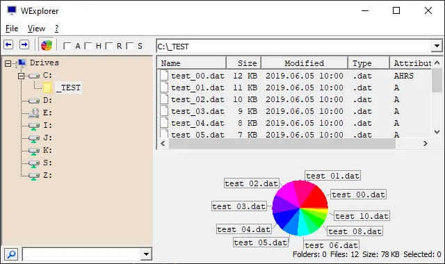Select the _TEST folder icon

coord(47,88)
